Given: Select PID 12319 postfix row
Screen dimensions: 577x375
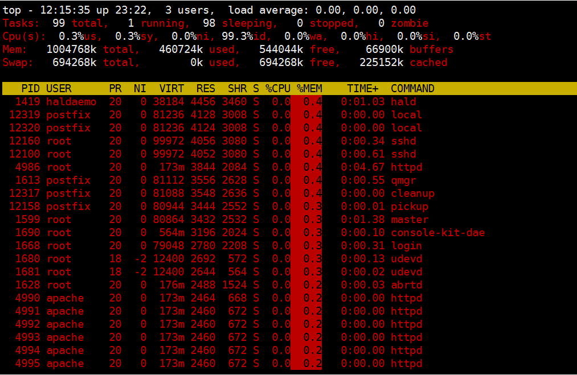Looking at the screenshot, I should [x=24, y=115].
